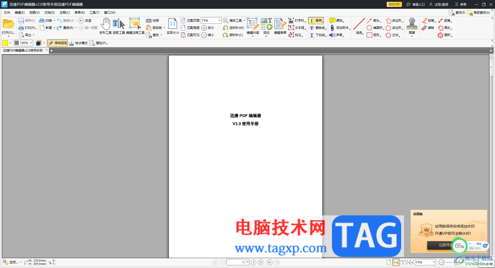
Task: Open the 编辑(E) menu
Action: (x=20, y=13)
